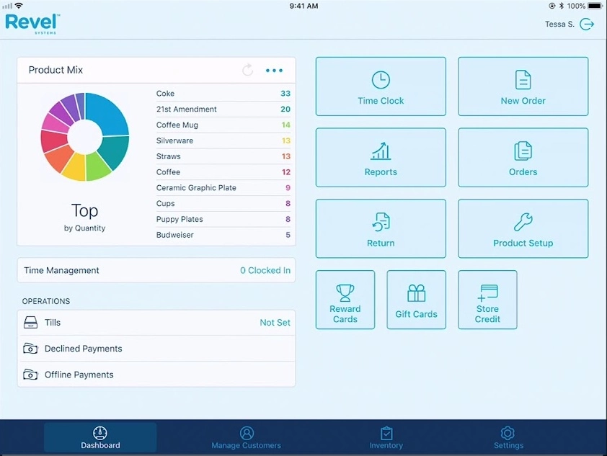Click the Tessa S. user name
Screen dimensions: 607x456
pos(559,24)
